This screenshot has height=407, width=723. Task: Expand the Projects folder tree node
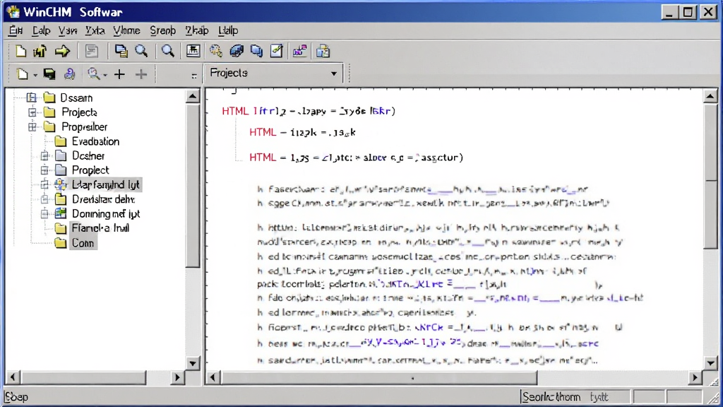(x=32, y=112)
